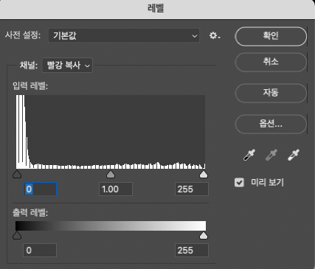This screenshot has width=315, height=269.
Task: Select the gray point eyedropper
Action: [x=271, y=155]
